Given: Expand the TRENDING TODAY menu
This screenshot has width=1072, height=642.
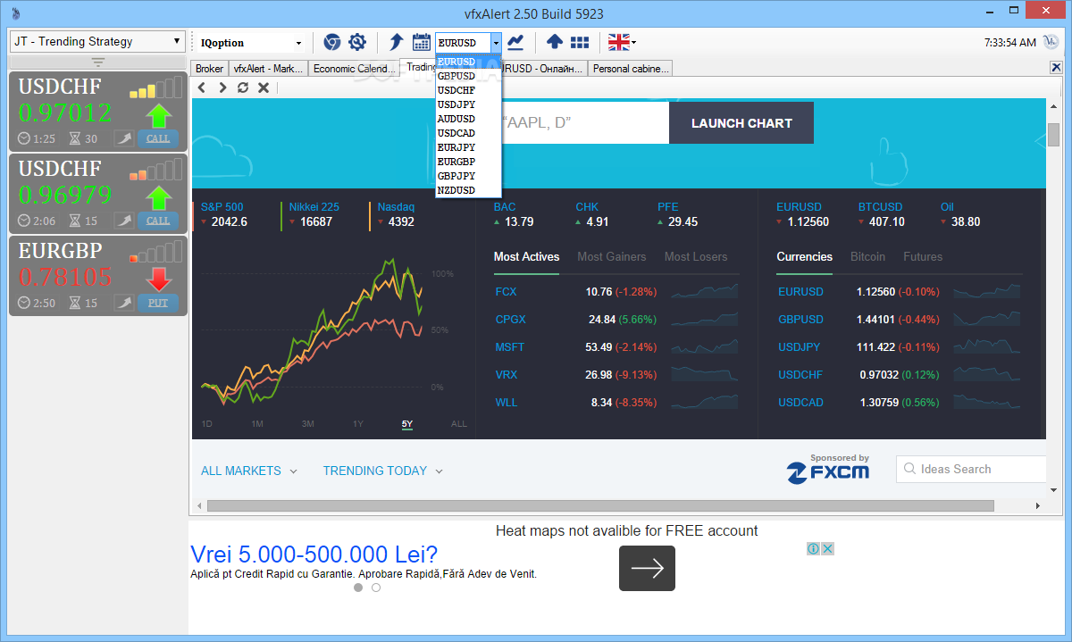Looking at the screenshot, I should tap(382, 471).
